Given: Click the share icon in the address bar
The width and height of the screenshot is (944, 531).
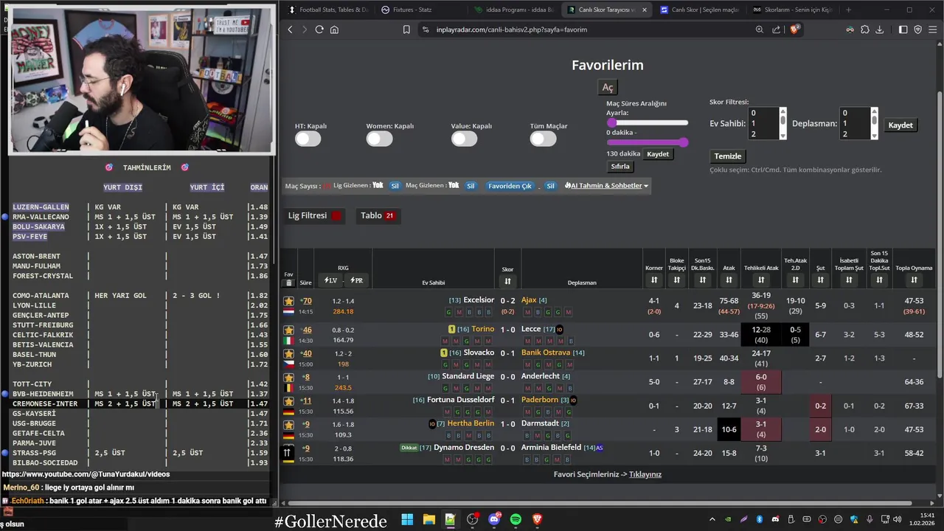Looking at the screenshot, I should tap(777, 29).
